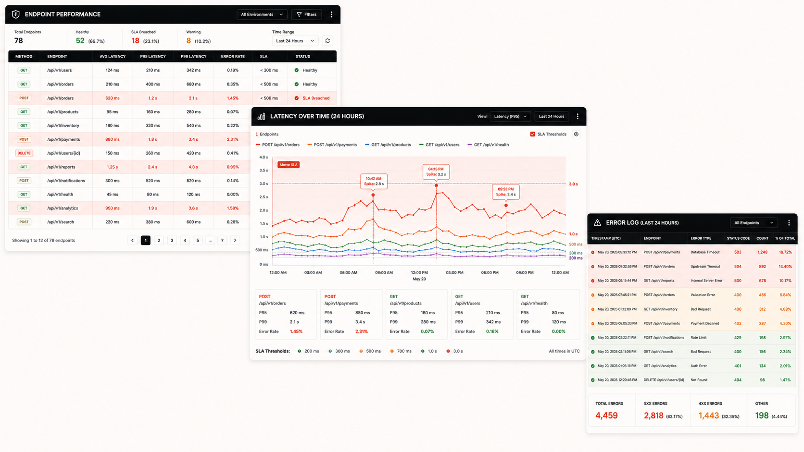The height and width of the screenshot is (452, 804).
Task: Toggle the POST /api/v1/payments legend series
Action: [332, 145]
